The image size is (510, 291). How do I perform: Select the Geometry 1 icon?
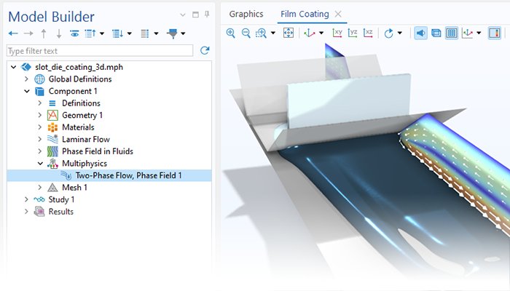point(52,115)
